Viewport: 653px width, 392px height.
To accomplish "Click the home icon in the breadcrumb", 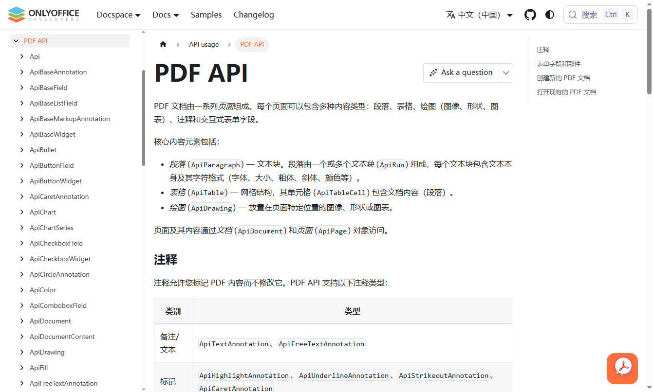I will pos(163,44).
